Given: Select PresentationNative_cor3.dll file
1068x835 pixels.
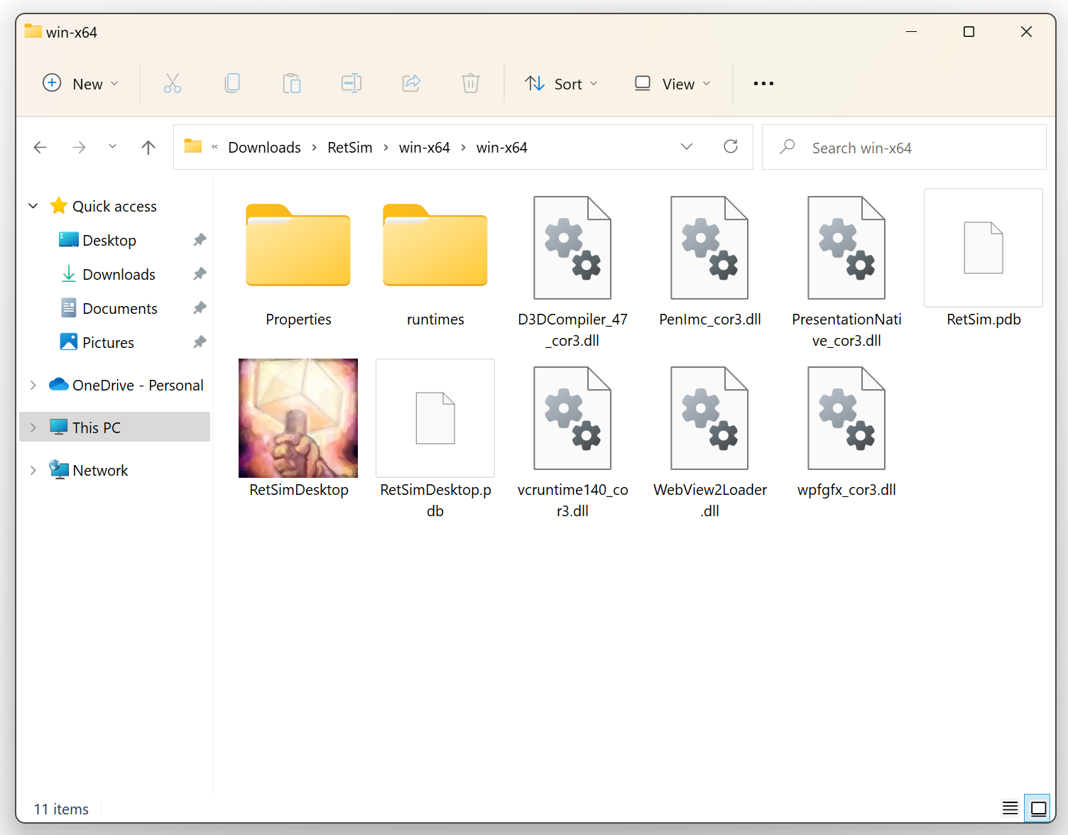Looking at the screenshot, I should pyautogui.click(x=846, y=271).
